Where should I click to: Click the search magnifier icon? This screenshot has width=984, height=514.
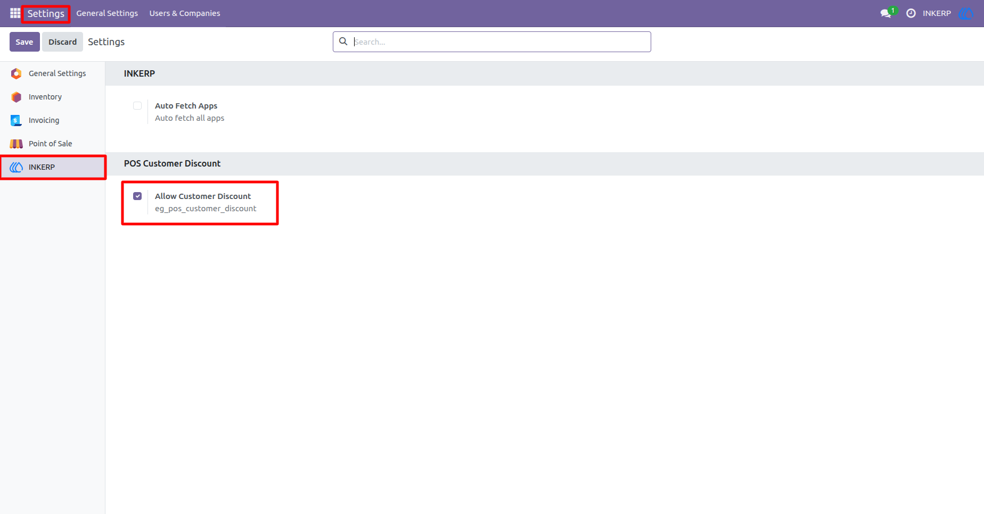pos(343,42)
